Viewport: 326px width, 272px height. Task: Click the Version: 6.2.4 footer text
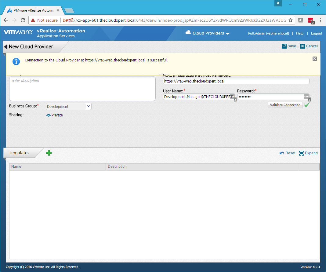pos(310,267)
